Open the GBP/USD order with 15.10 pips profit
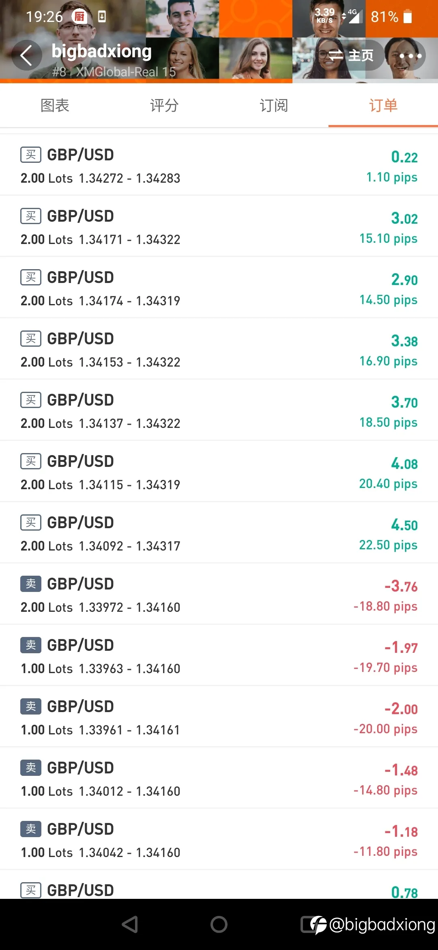The height and width of the screenshot is (950, 438). 219,226
